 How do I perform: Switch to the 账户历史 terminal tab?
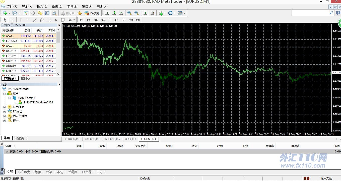point(24,172)
